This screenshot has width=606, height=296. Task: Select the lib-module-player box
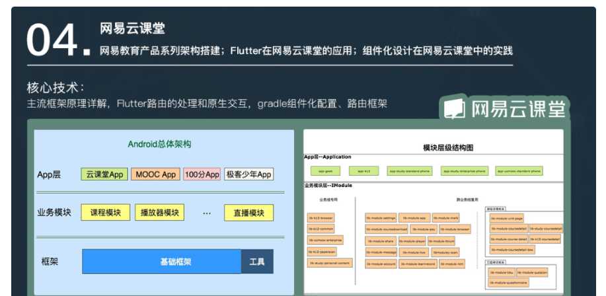(x=412, y=241)
